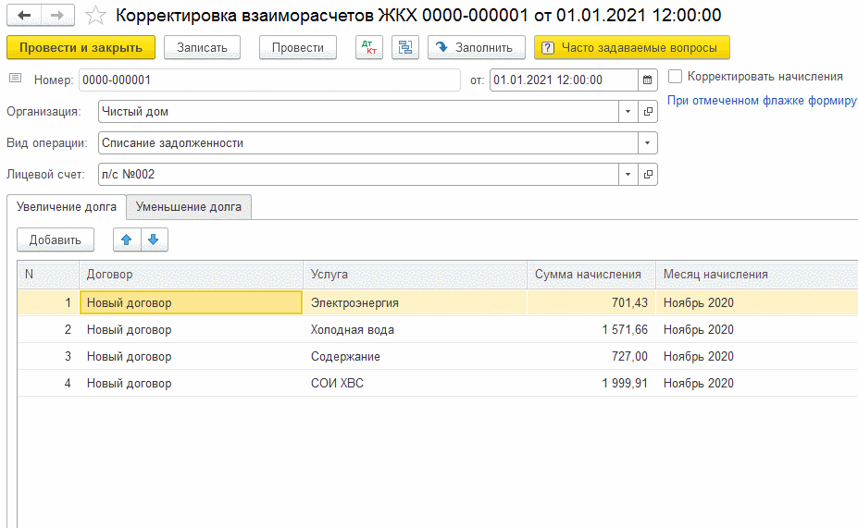Open Организация Чистый дом card
This screenshot has width=858, height=528.
[x=648, y=112]
